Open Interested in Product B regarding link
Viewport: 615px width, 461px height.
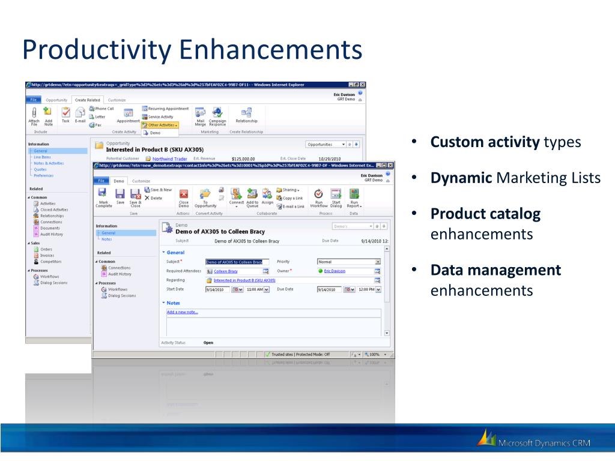click(244, 280)
